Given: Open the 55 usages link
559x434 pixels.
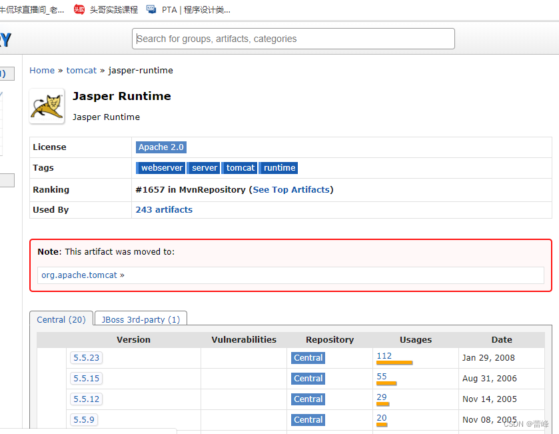Looking at the screenshot, I should [x=382, y=376].
